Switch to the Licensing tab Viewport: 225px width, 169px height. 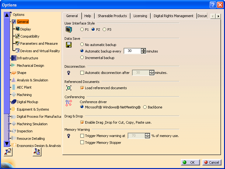140,16
